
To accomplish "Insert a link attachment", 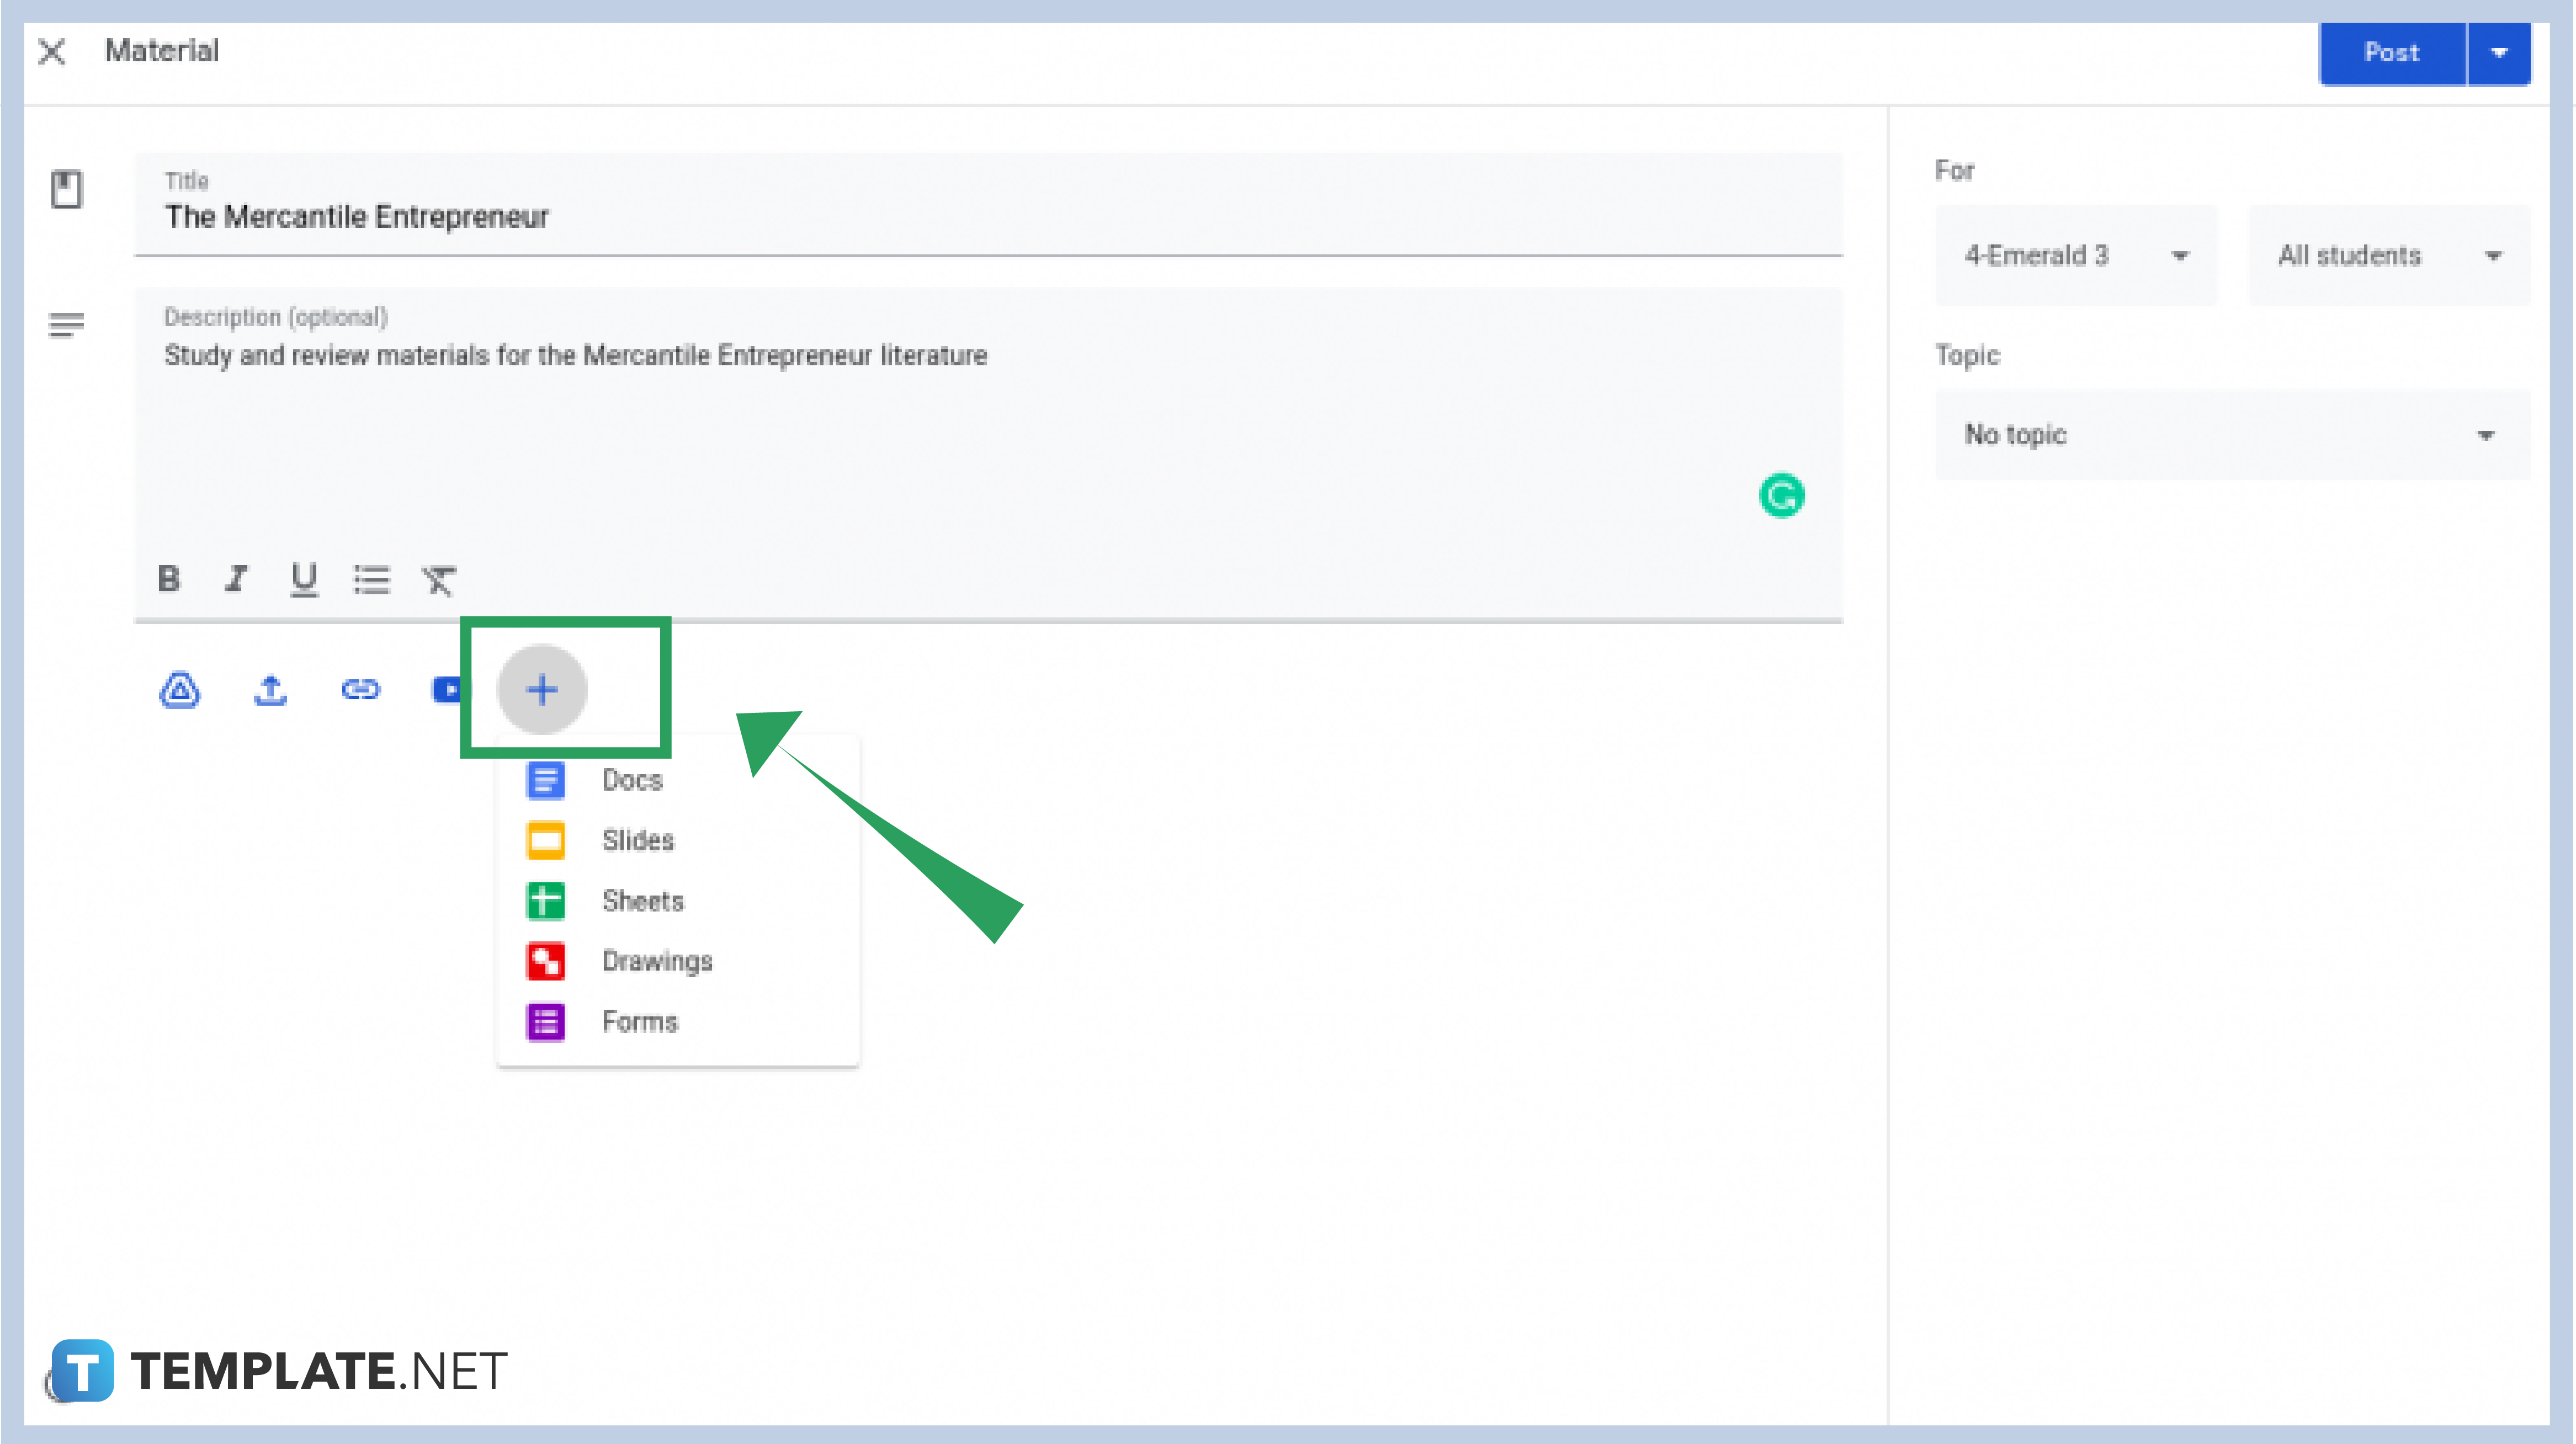I will point(361,690).
